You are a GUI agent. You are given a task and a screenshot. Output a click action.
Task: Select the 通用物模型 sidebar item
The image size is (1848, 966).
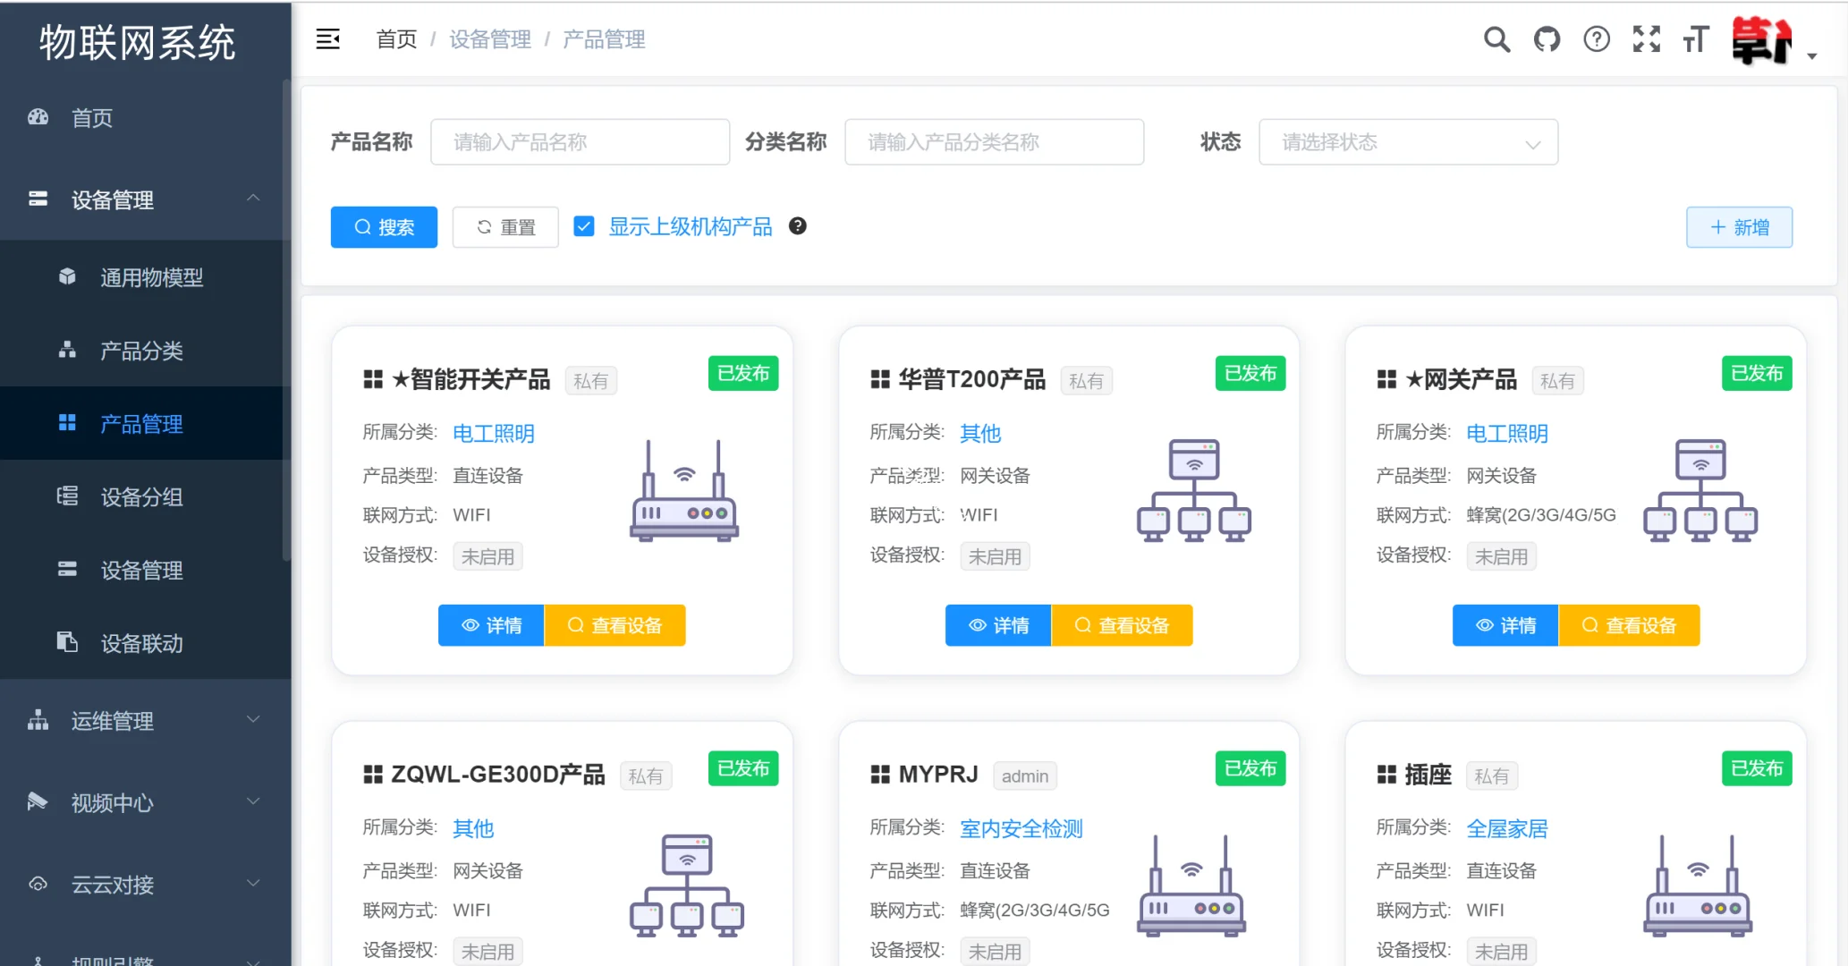pyautogui.click(x=152, y=277)
